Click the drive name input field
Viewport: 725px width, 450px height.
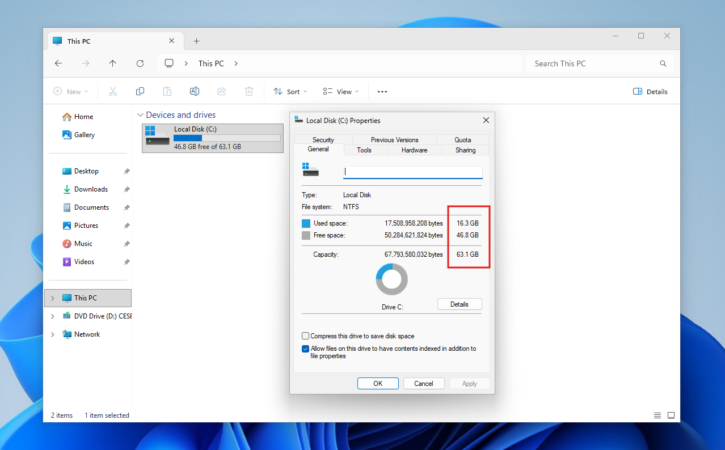[412, 171]
